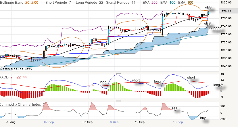The width and height of the screenshot is (238, 127).
Task: Select Bollinger Band period value 20
Action: tap(27, 3)
